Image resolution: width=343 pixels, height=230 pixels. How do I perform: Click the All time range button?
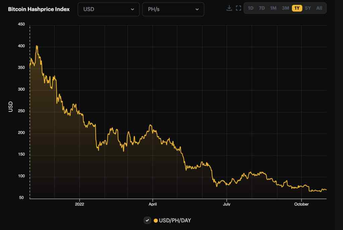click(x=319, y=8)
